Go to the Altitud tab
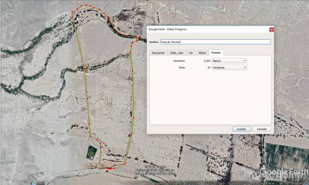 point(202,53)
